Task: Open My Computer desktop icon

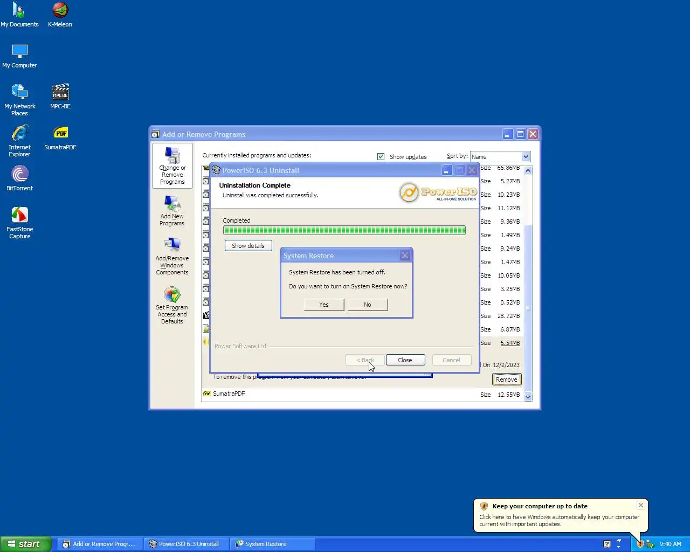Action: (19, 56)
